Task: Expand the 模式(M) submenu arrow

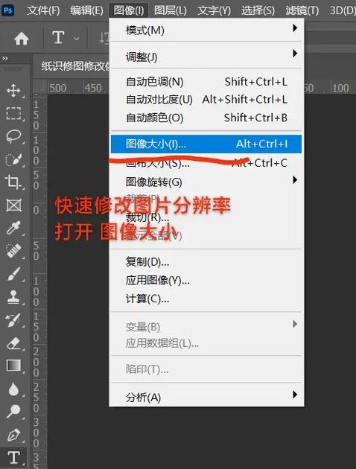Action: point(295,28)
